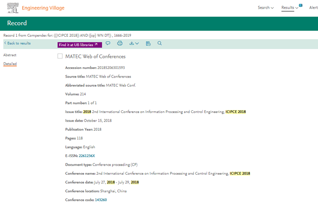Click the Pages 118 field
This screenshot has width=318, height=202.
(74, 138)
